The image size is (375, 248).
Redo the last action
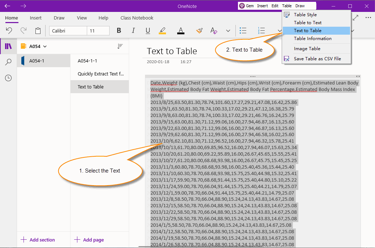[23, 31]
